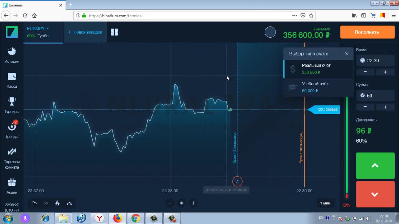Open the Акции gift section
Image resolution: width=399 pixels, height=224 pixels.
(x=12, y=186)
